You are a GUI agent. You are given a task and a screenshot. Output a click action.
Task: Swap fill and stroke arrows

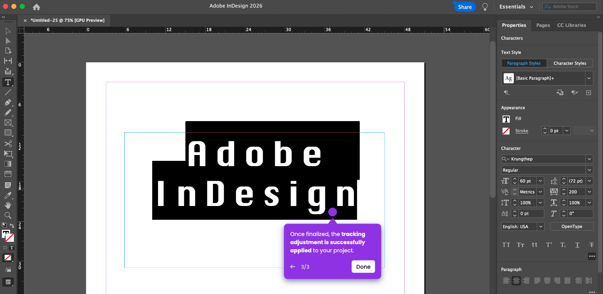[x=12, y=225]
